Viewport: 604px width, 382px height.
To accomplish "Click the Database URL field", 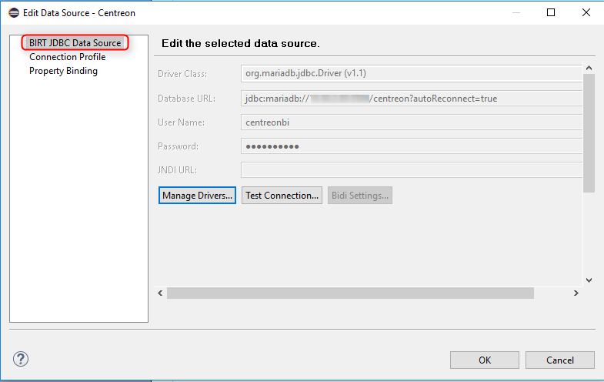I will click(x=409, y=99).
